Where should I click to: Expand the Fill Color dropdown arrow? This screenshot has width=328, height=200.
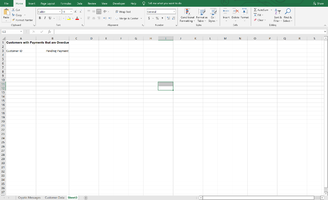coord(73,18)
